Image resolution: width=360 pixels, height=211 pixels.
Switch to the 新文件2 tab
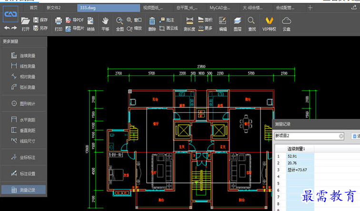(54, 8)
